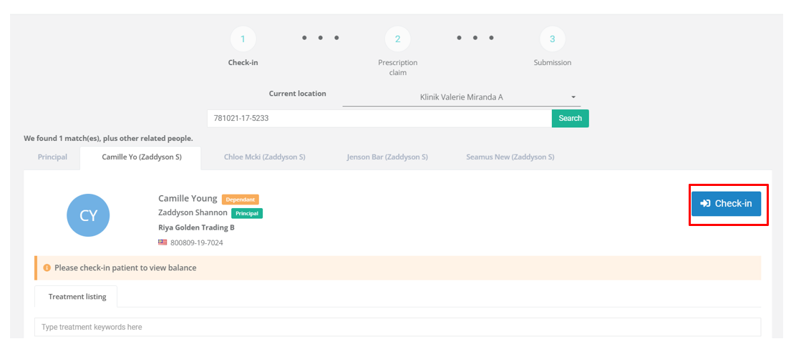Image resolution: width=791 pixels, height=349 pixels.
Task: Click the step 1 Check-in circle
Action: point(243,39)
